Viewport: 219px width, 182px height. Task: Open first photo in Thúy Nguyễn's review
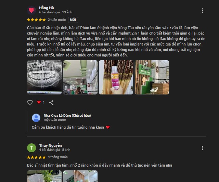44,176
